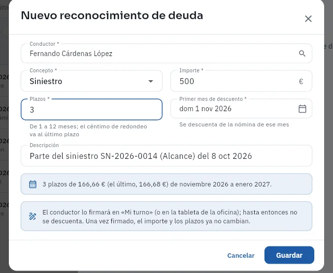
Task: Select the Siniestro concept value
Action: click(x=46, y=81)
